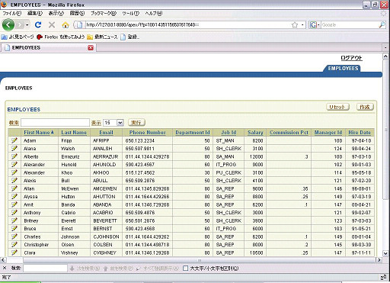390x283 pixels.
Task: Click the Google search box
Action: click(x=350, y=24)
